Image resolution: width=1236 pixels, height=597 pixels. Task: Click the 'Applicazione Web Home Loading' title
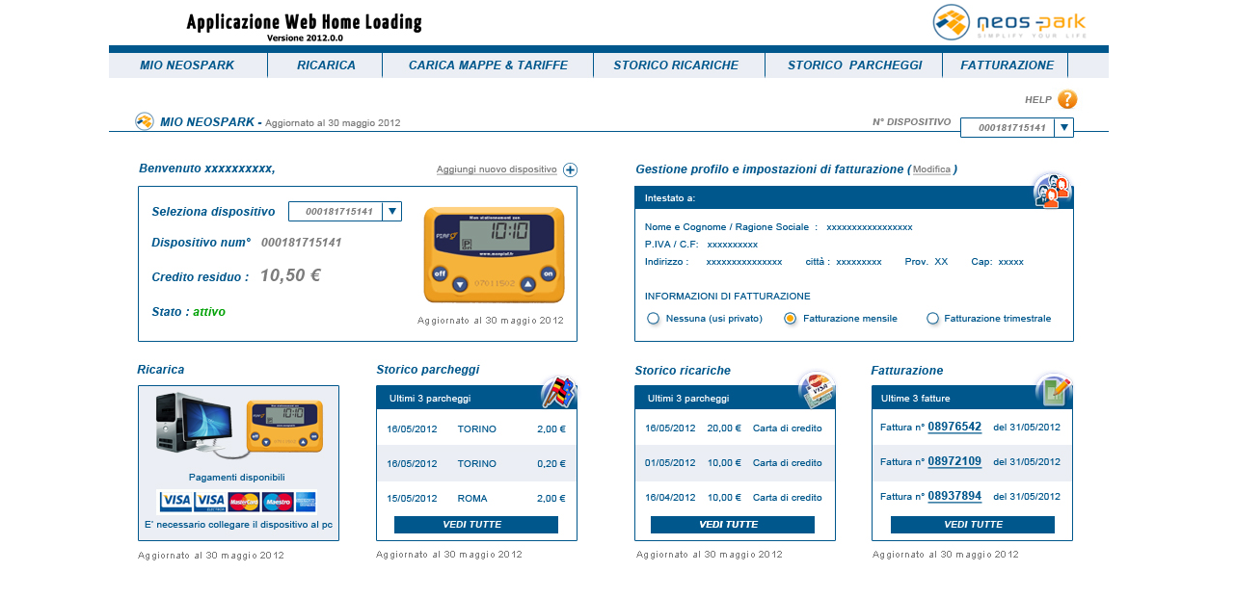coord(304,22)
